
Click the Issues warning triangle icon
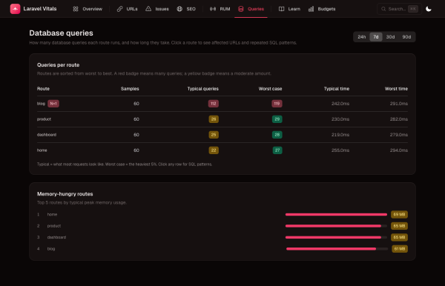pos(148,9)
